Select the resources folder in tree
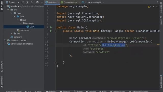 pos(24,30)
